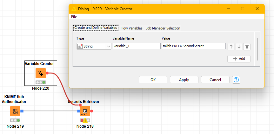Switch to the Flow Variables tab
The height and width of the screenshot is (134, 274).
(131, 28)
